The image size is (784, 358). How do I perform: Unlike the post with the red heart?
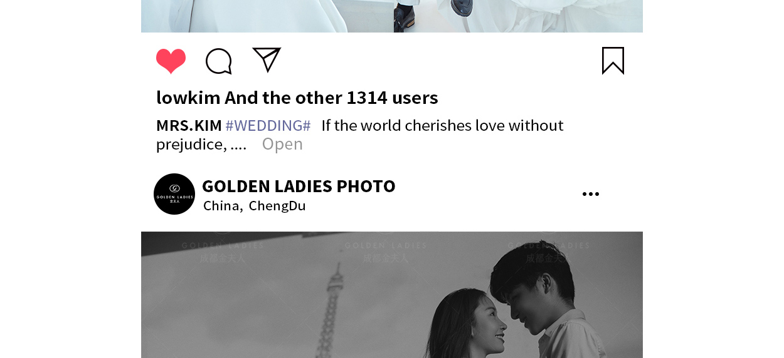point(171,61)
